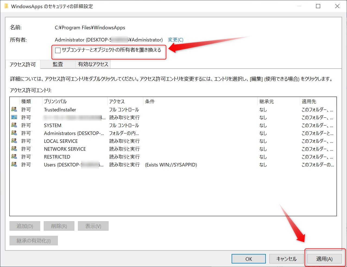347x267 pixels.
Task: Open the 変更(C) link to change owner
Action: click(x=175, y=40)
